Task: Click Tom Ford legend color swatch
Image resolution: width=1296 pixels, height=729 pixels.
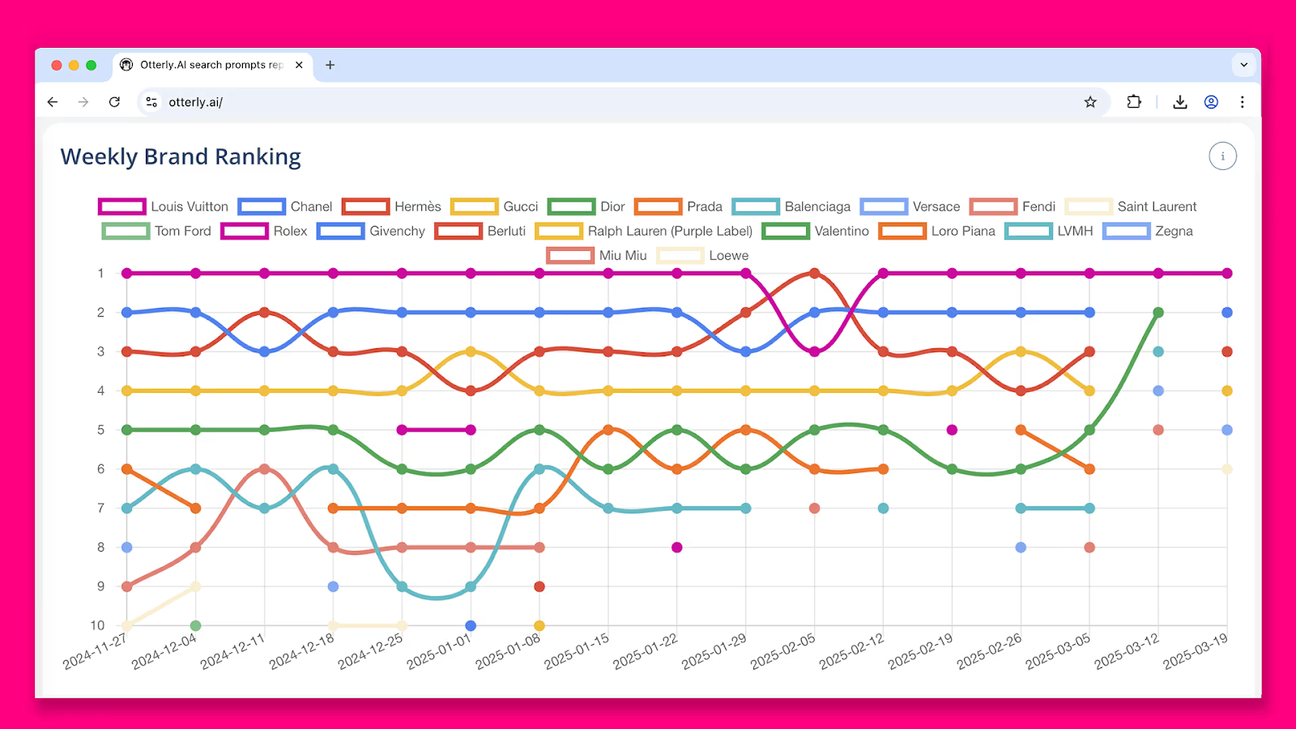Action: point(126,231)
